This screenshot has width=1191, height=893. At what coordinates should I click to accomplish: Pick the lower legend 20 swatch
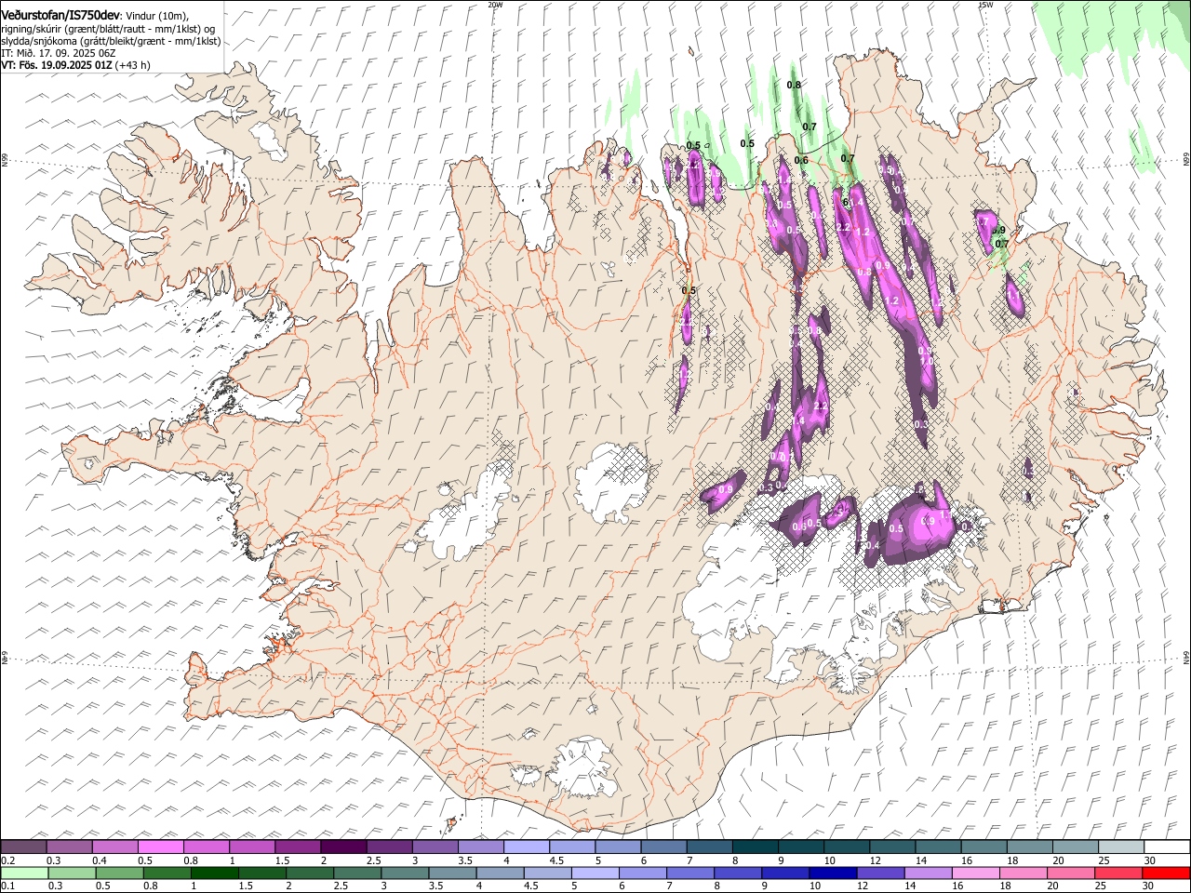(x=1070, y=873)
